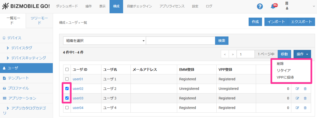Click the trash icon for user02
Viewport: 317px width, 118px height.
[305, 89]
